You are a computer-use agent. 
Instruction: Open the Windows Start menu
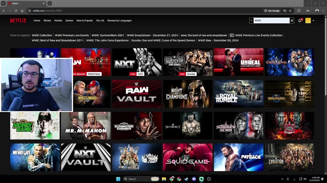click(118, 179)
